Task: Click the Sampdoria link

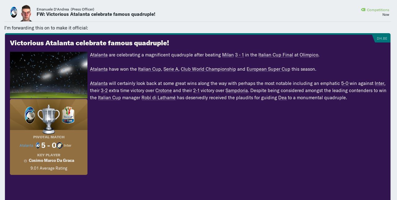Action: click(x=237, y=91)
